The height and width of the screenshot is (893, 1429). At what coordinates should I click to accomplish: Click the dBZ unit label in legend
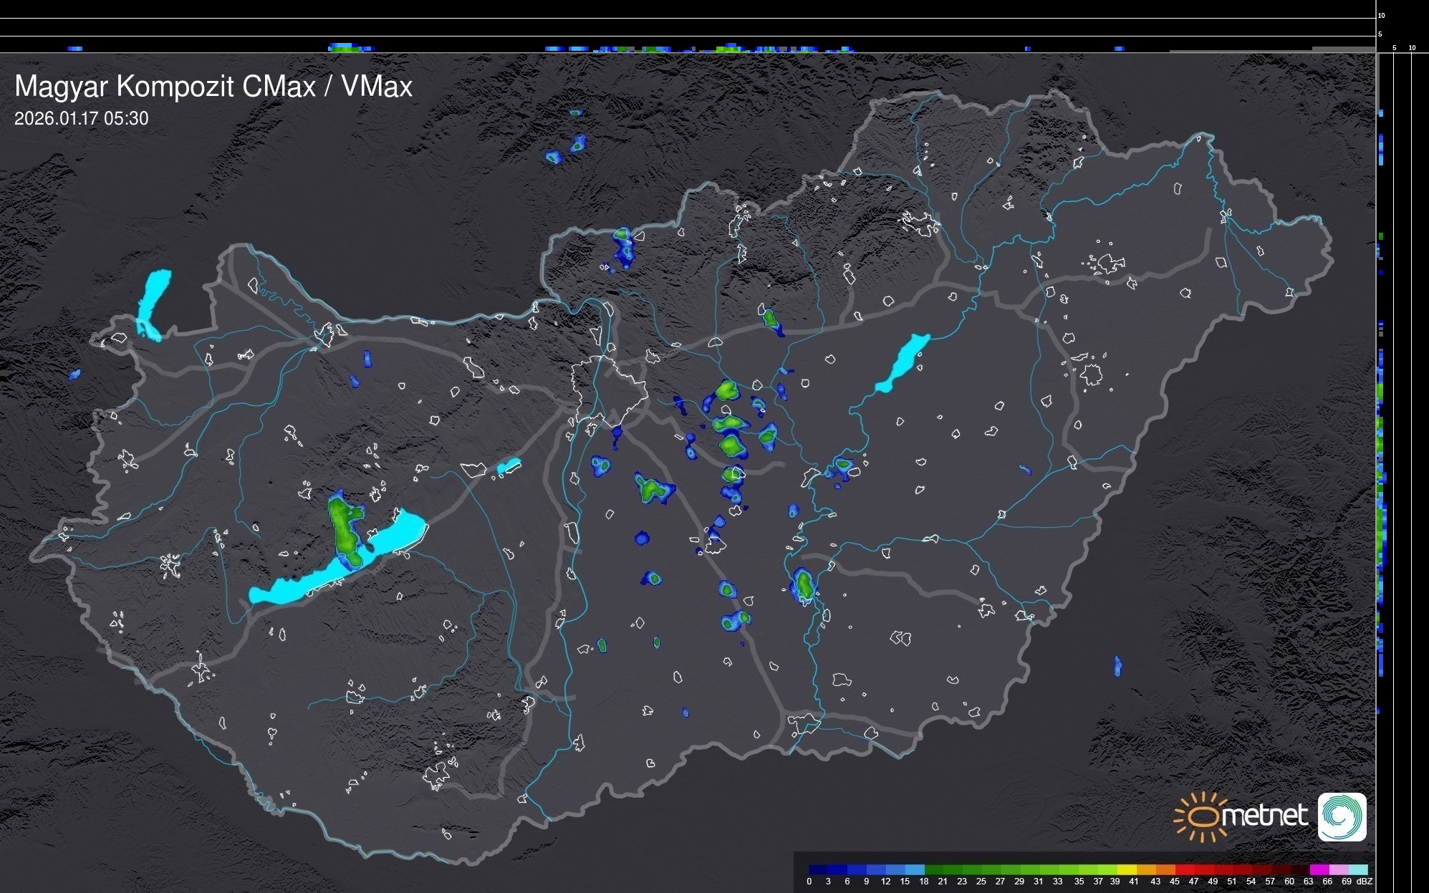coord(1364,882)
